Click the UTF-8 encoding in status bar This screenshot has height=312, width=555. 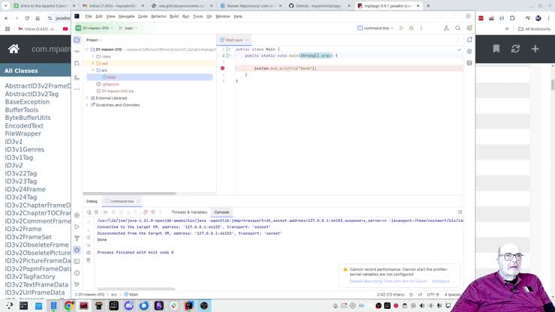tap(433, 295)
